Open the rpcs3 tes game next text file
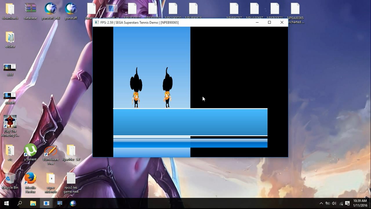371x209 pixels. point(71,179)
